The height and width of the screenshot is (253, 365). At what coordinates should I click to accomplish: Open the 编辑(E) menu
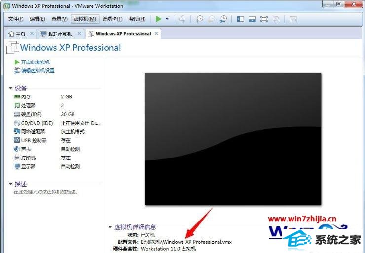point(37,19)
